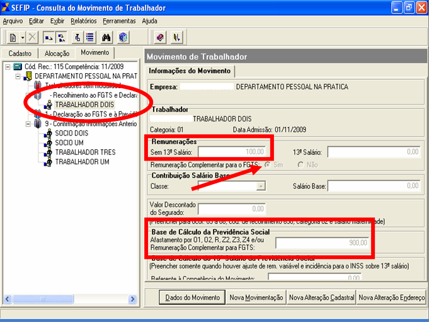429x322 pixels.
Task: Click the Valor Descontado do Segurado field
Action: [232, 209]
